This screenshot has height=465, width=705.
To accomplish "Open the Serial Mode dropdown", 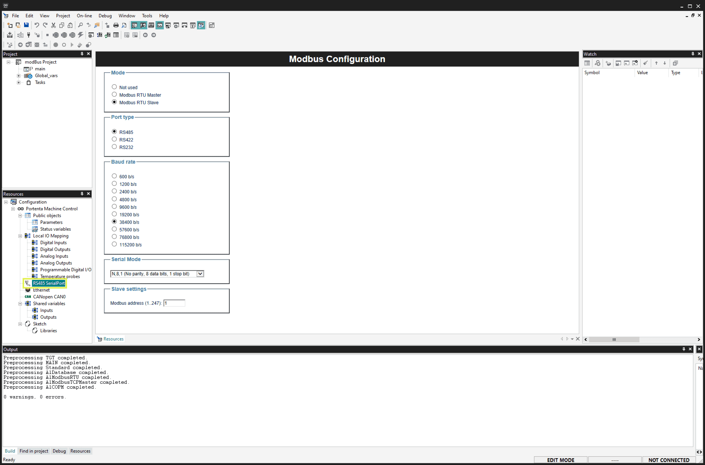I will (200, 274).
